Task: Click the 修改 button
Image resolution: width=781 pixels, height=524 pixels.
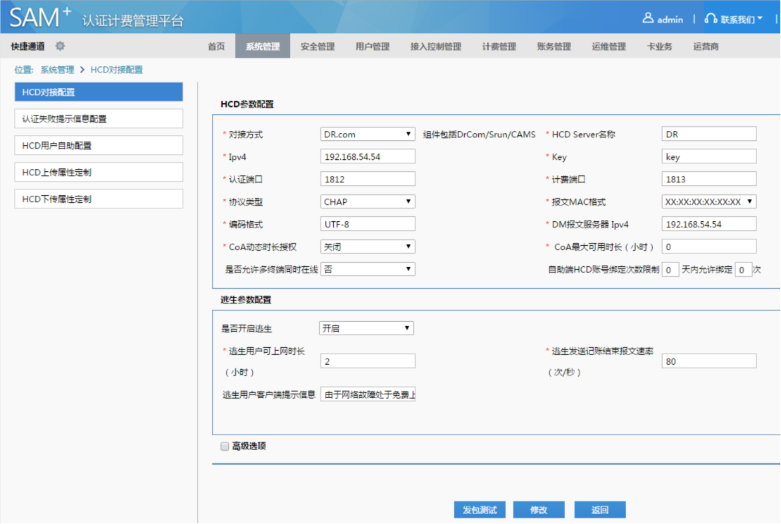Action: coord(539,510)
